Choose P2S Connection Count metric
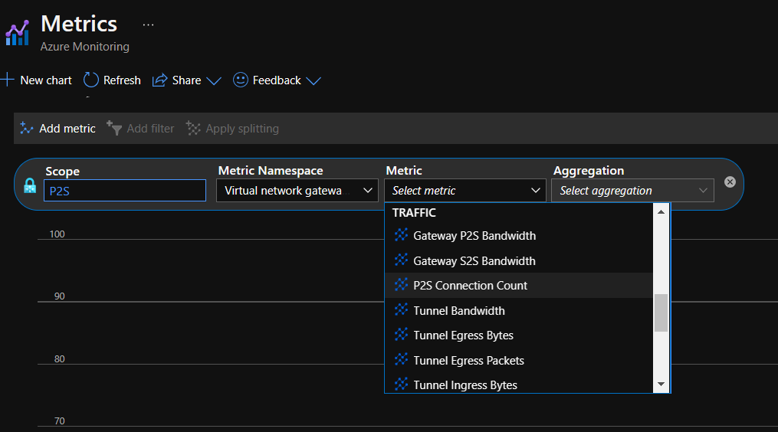This screenshot has width=778, height=432. [x=518, y=286]
